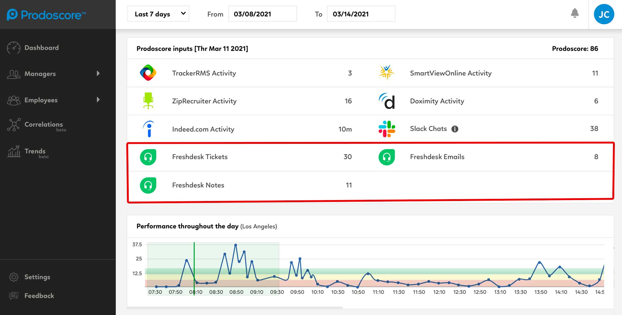This screenshot has height=315, width=622.
Task: Click the Correlations network icon
Action: tap(14, 125)
